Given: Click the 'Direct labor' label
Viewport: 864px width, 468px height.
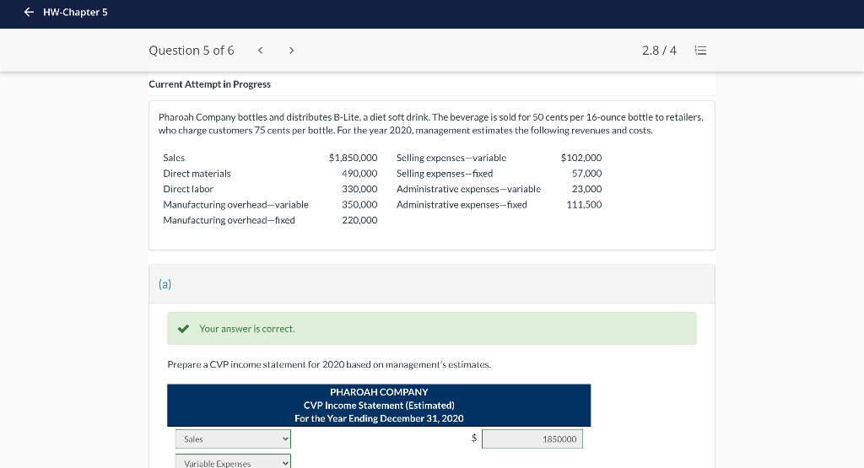Looking at the screenshot, I should [x=188, y=189].
